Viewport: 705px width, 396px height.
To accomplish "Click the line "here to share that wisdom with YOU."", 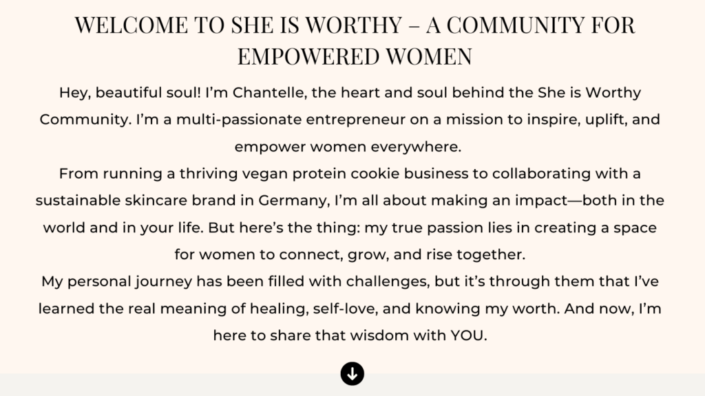I will [352, 335].
